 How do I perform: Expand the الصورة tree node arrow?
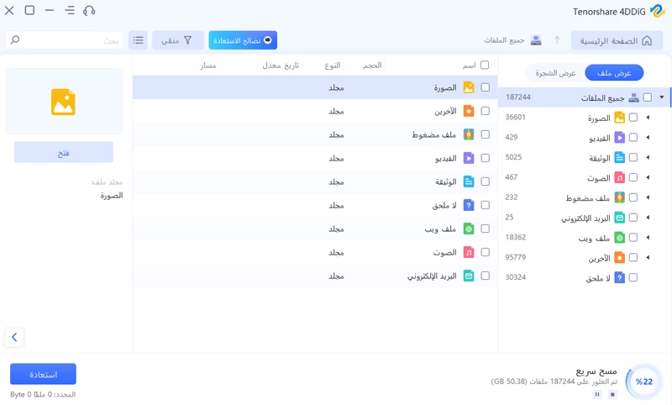(648, 118)
